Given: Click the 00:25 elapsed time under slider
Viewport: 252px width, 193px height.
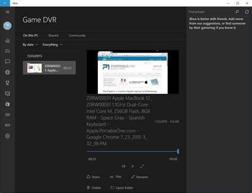Looking at the screenshot, I should pyautogui.click(x=92, y=159).
